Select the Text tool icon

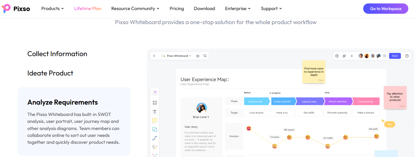click(x=155, y=111)
